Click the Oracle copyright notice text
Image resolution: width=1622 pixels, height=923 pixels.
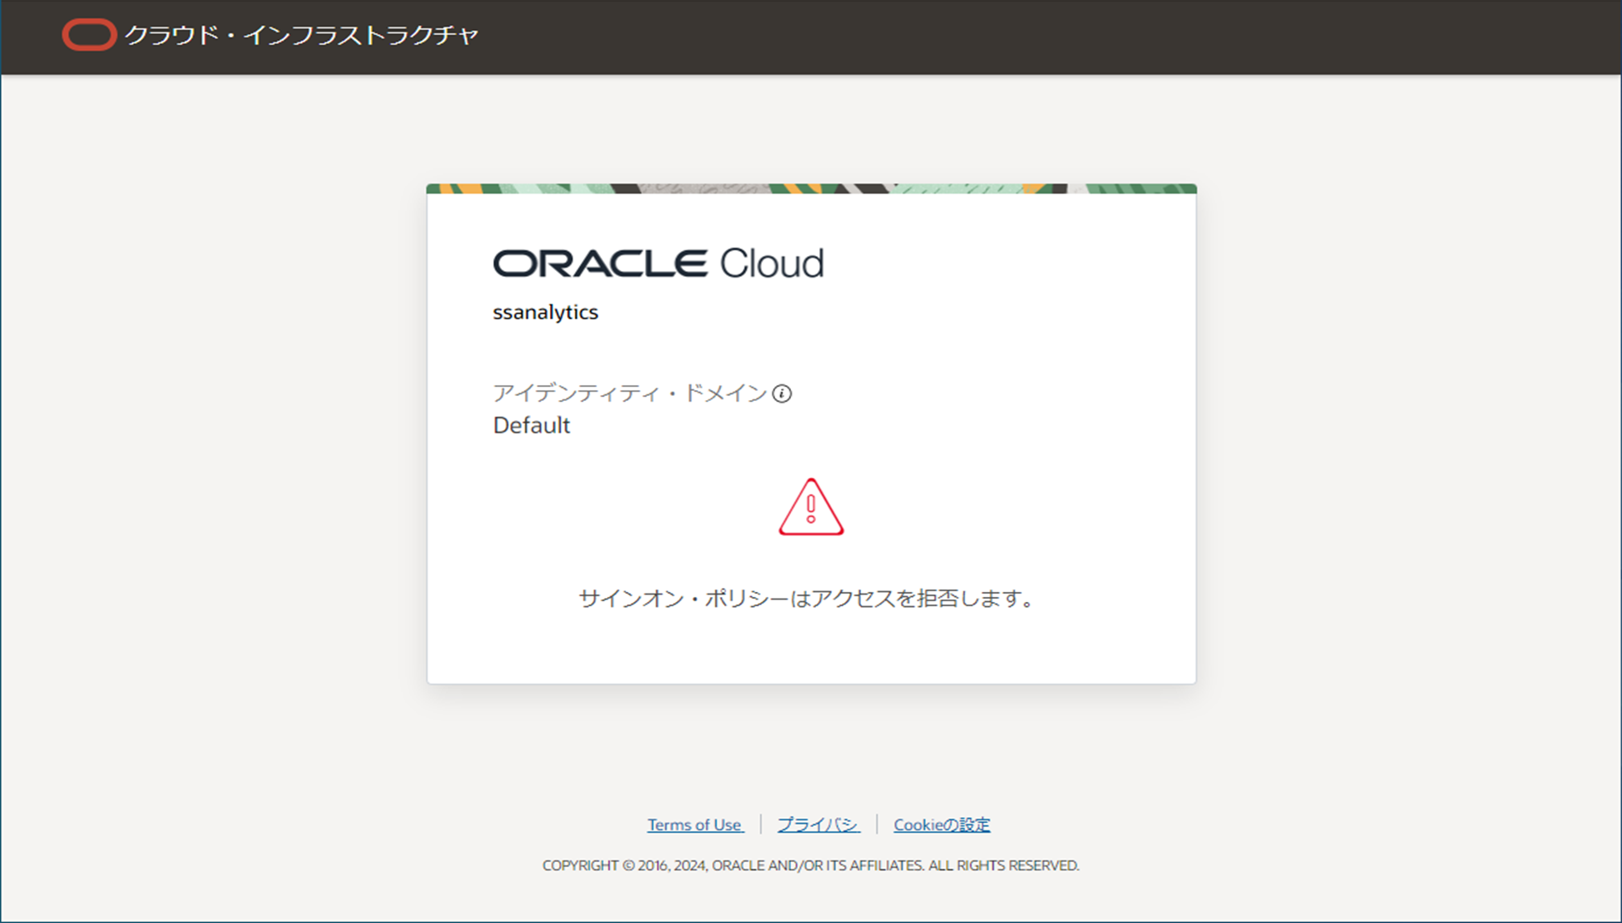click(811, 865)
